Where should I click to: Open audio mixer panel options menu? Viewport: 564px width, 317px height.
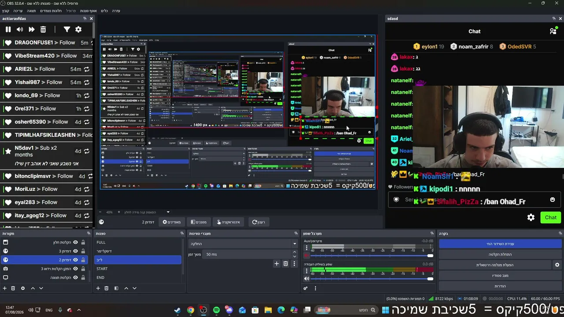pyautogui.click(x=315, y=288)
